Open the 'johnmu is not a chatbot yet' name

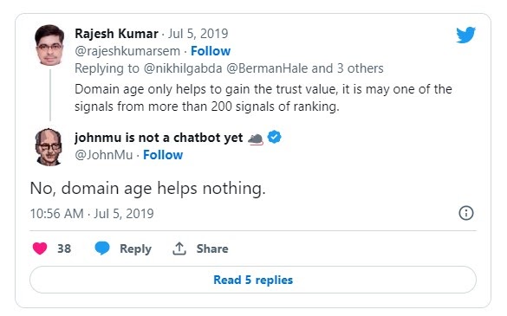159,138
